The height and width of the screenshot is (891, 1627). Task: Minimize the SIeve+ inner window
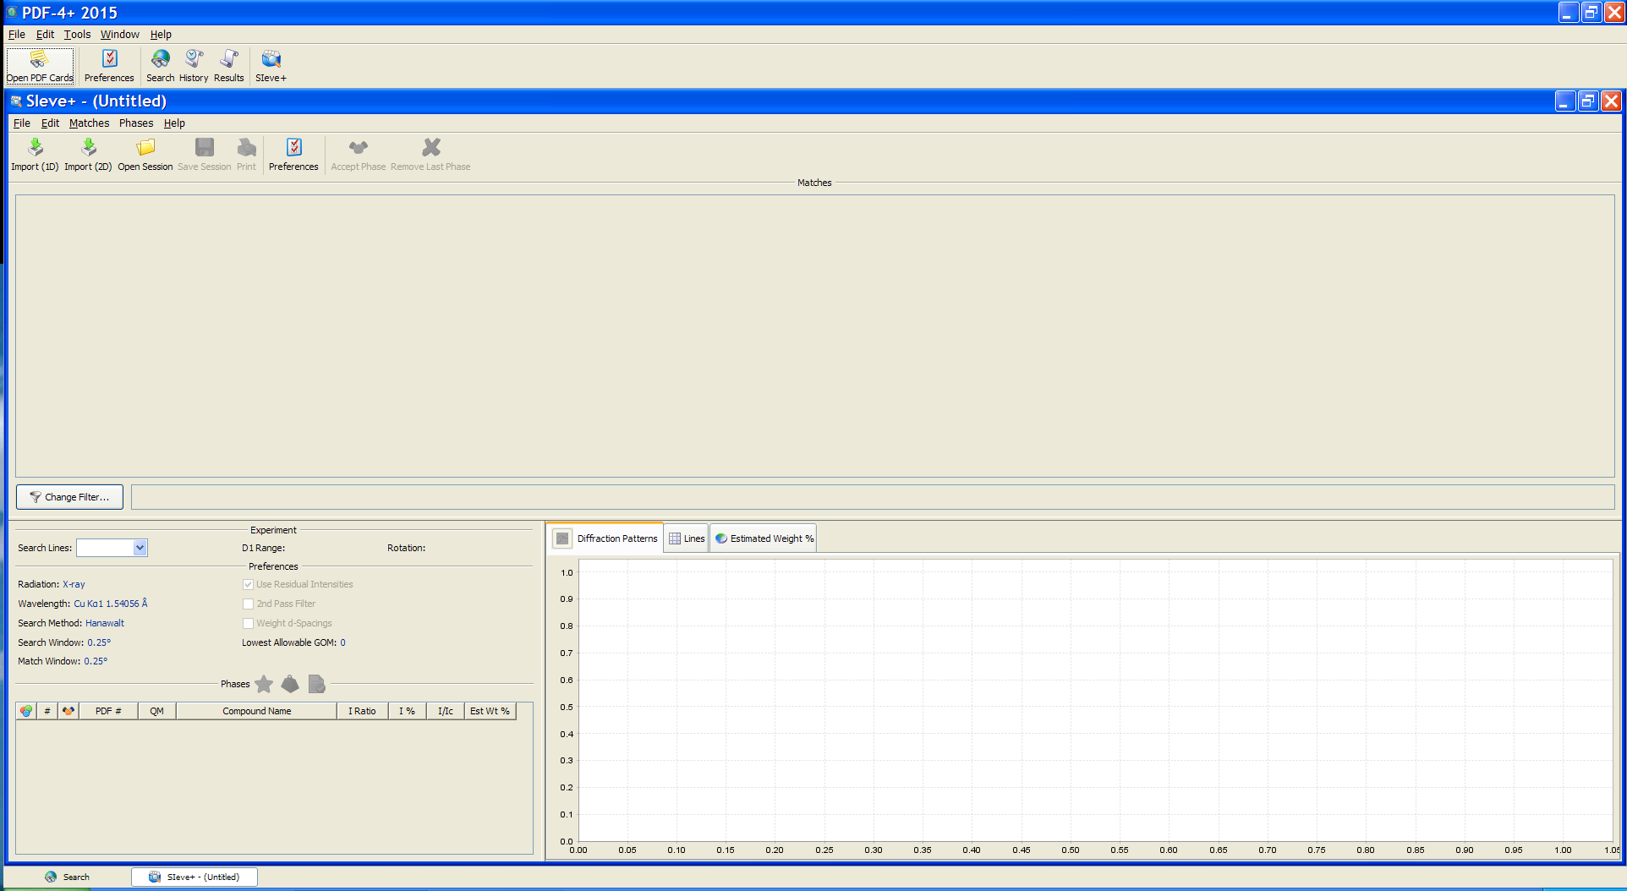[x=1565, y=101]
